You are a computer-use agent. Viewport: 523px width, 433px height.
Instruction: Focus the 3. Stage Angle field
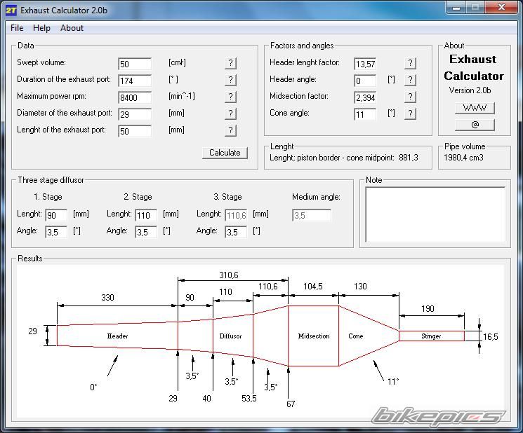236,232
